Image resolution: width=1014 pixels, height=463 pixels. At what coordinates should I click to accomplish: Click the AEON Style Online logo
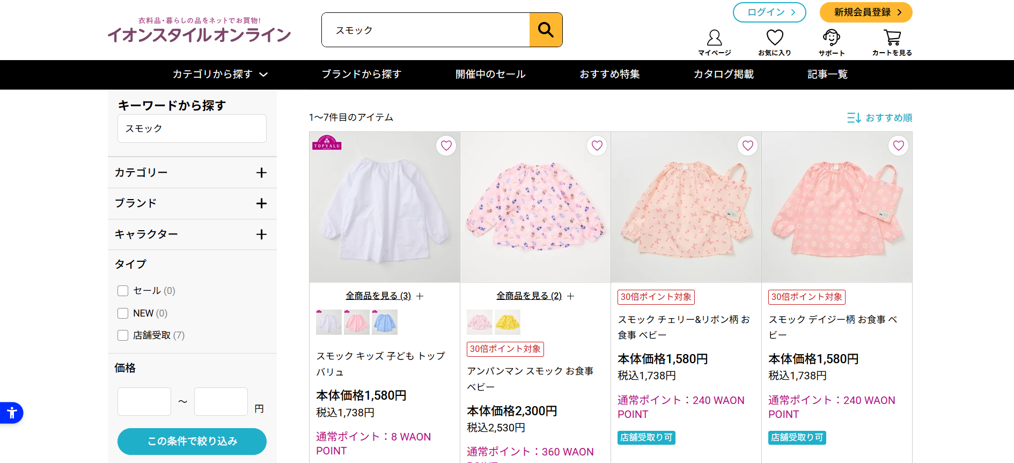[x=199, y=31]
